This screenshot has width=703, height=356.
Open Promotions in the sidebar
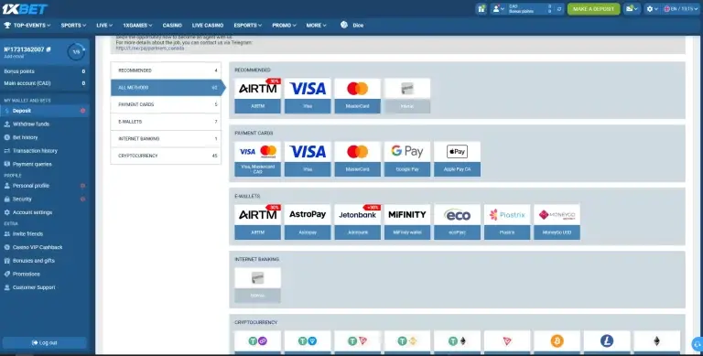45,274
